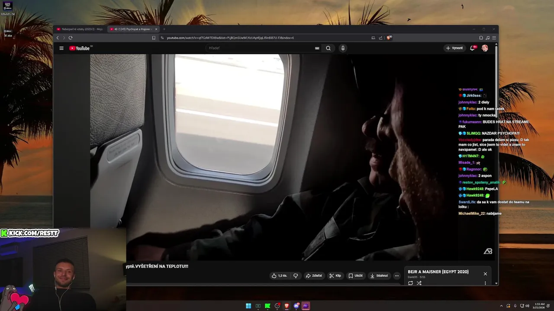
Task: Open the volume control in system tray
Action: click(x=527, y=306)
